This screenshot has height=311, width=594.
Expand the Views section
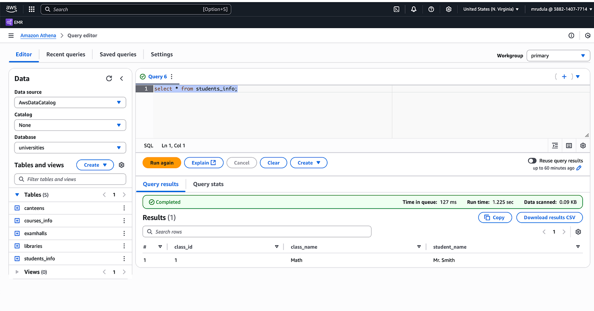tap(17, 272)
